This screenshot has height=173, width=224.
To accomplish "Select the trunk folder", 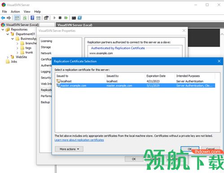I will [29, 53].
